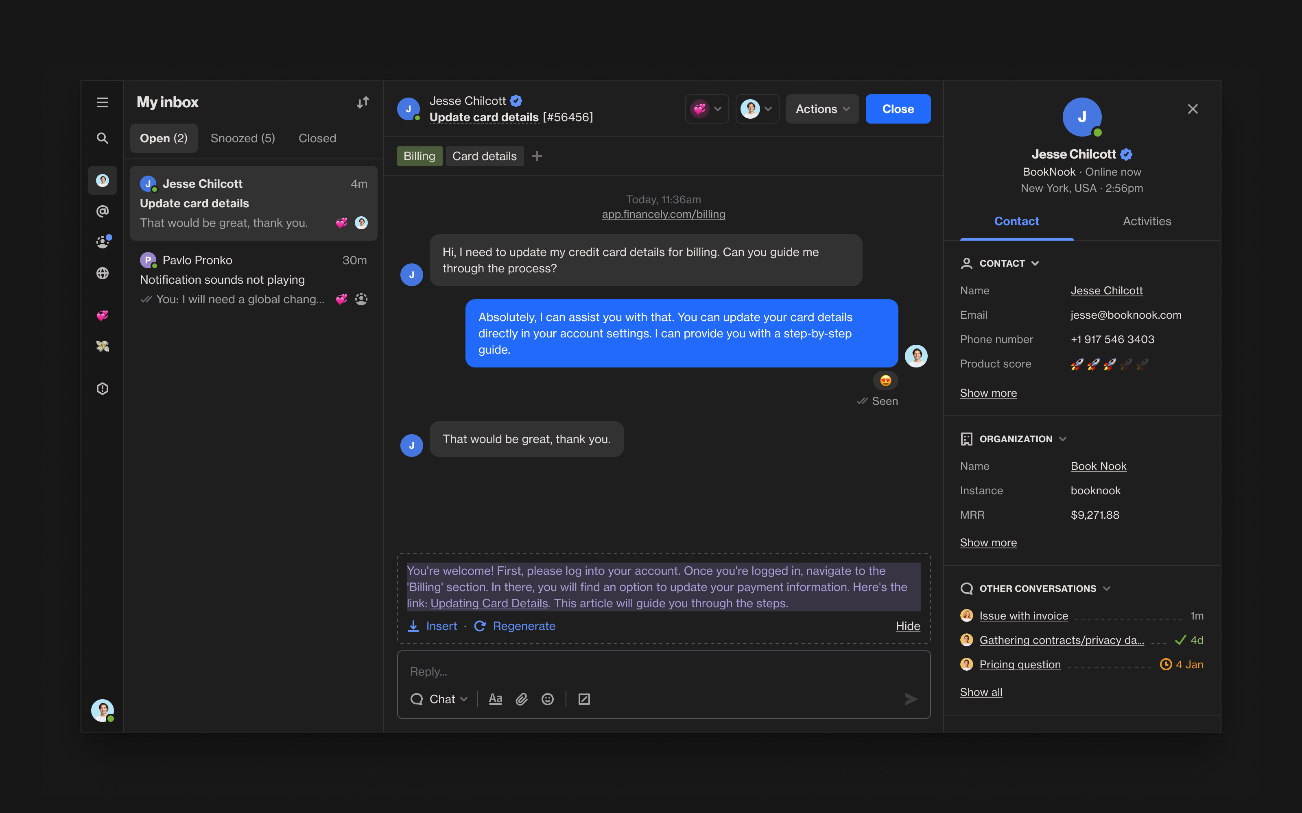Add a new tag with the plus icon

536,156
